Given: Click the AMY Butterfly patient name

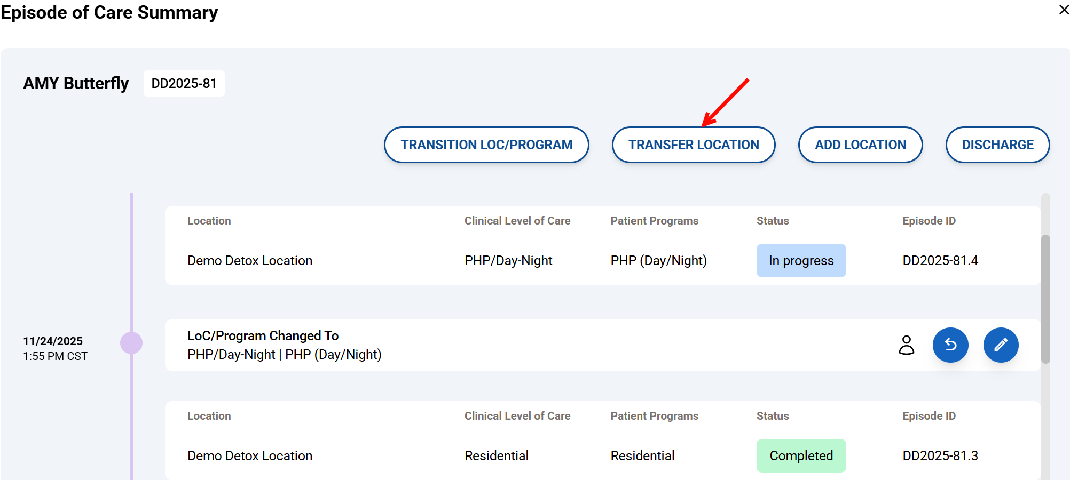Looking at the screenshot, I should [x=76, y=84].
